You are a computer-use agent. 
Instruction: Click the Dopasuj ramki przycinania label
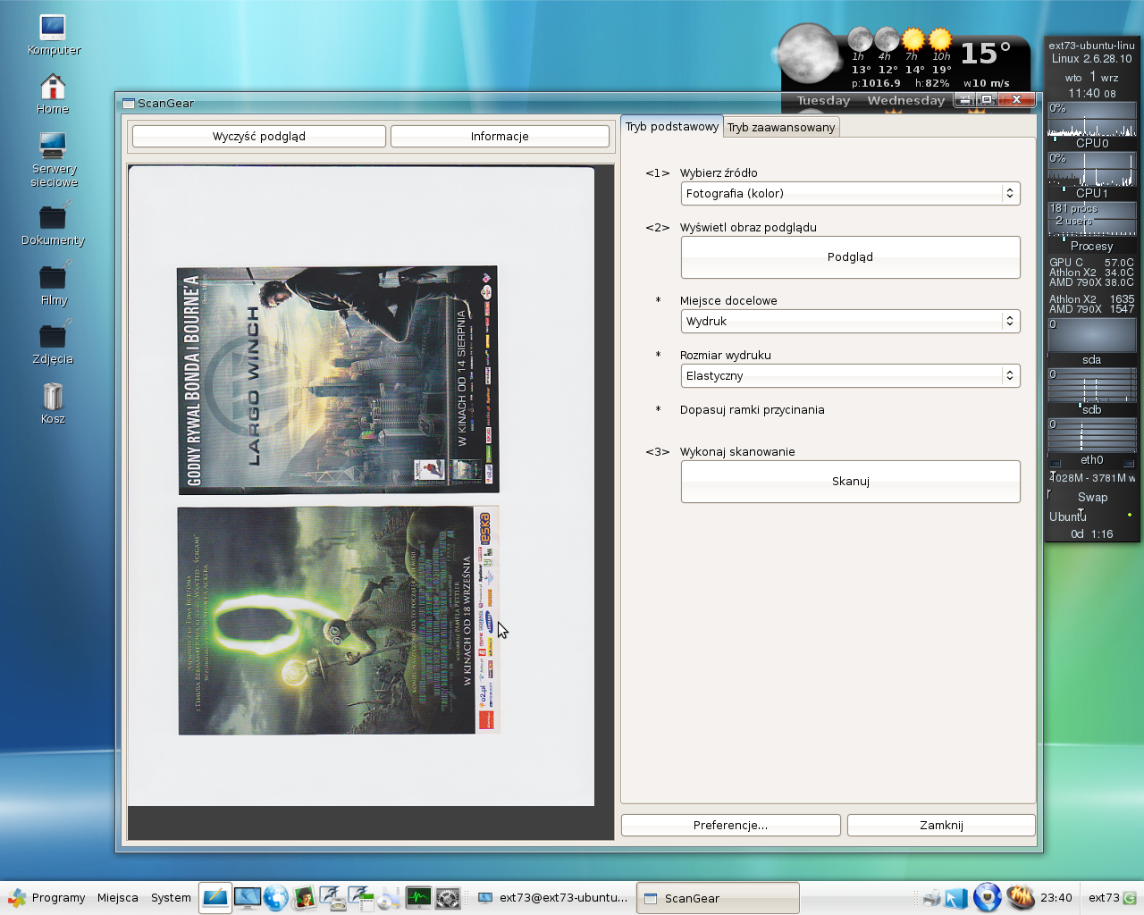752,410
